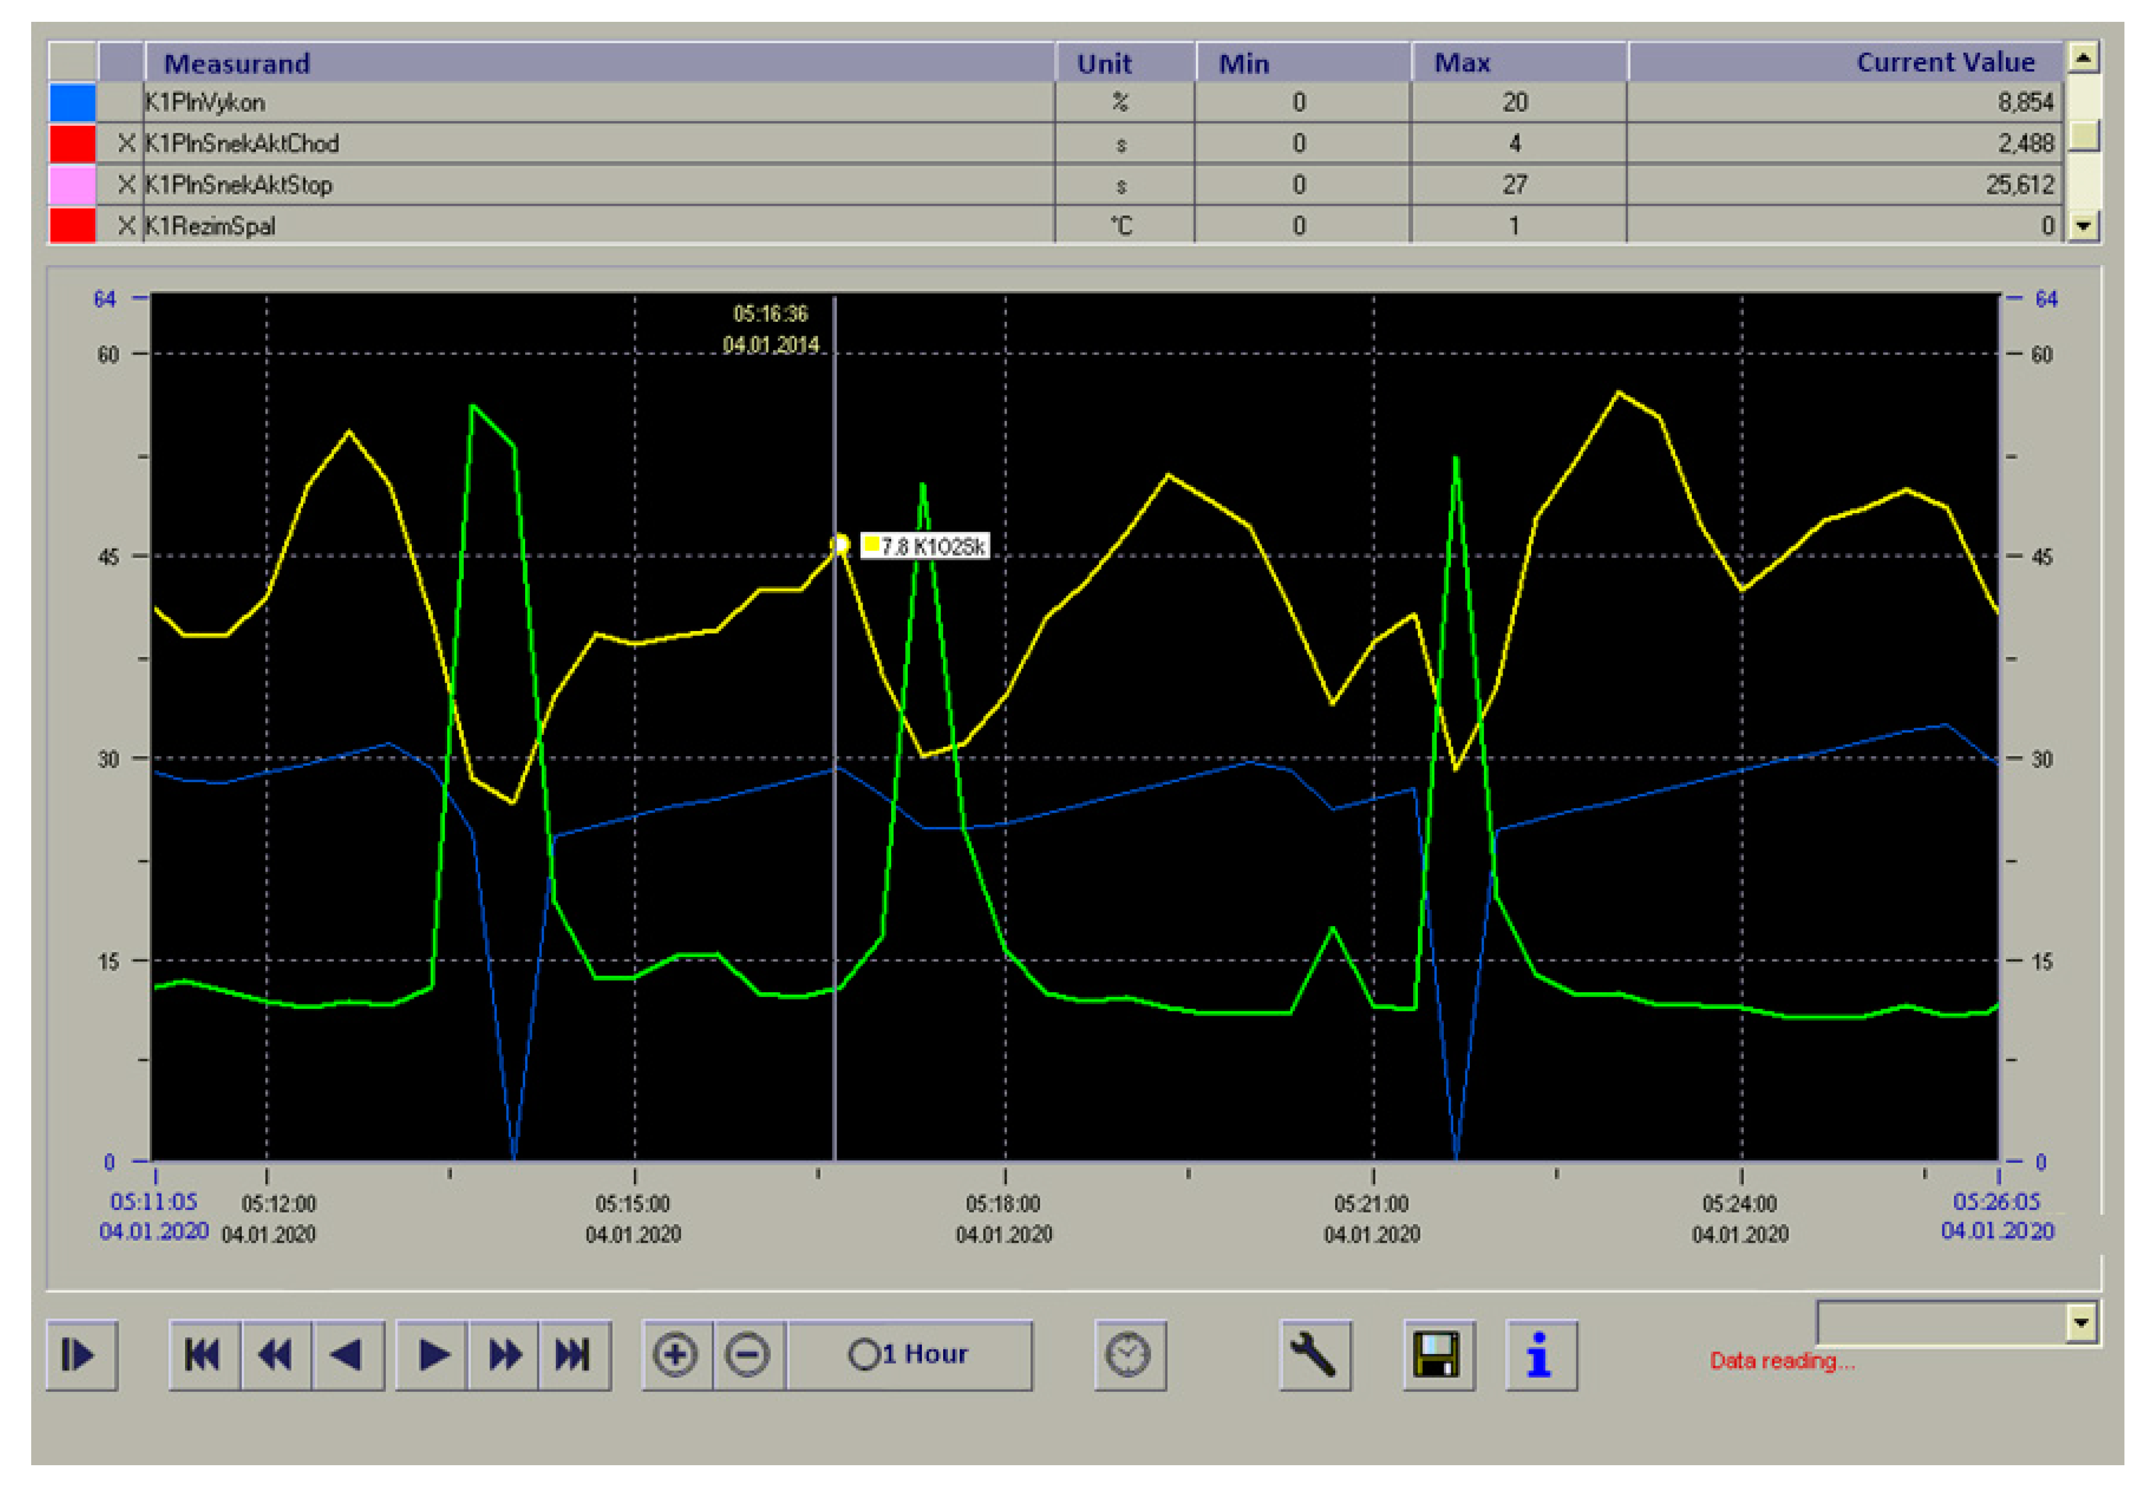Jump to first record button
Screen dimensions: 2152x1486
tap(204, 1355)
